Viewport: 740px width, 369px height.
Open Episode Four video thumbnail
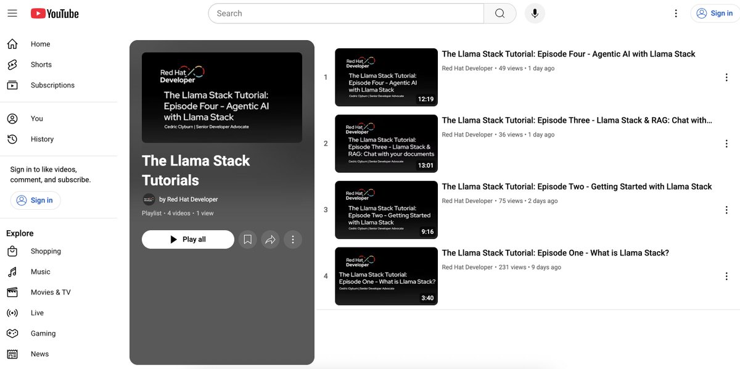pos(386,77)
